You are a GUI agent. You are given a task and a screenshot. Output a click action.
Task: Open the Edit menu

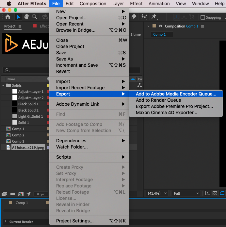pos(70,4)
